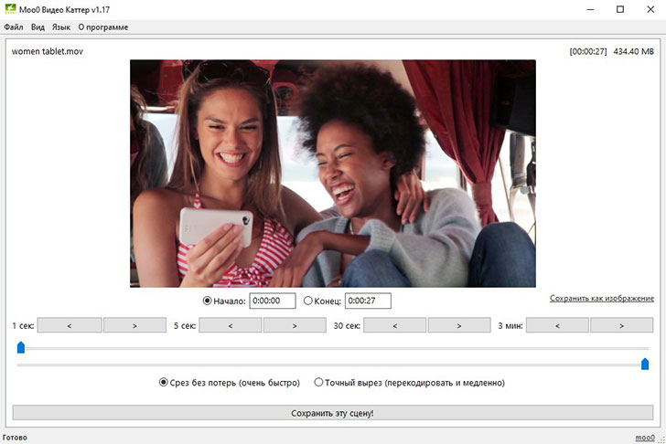The image size is (666, 444).
Task: Click Сохранить как изображение link
Action: coord(601,299)
